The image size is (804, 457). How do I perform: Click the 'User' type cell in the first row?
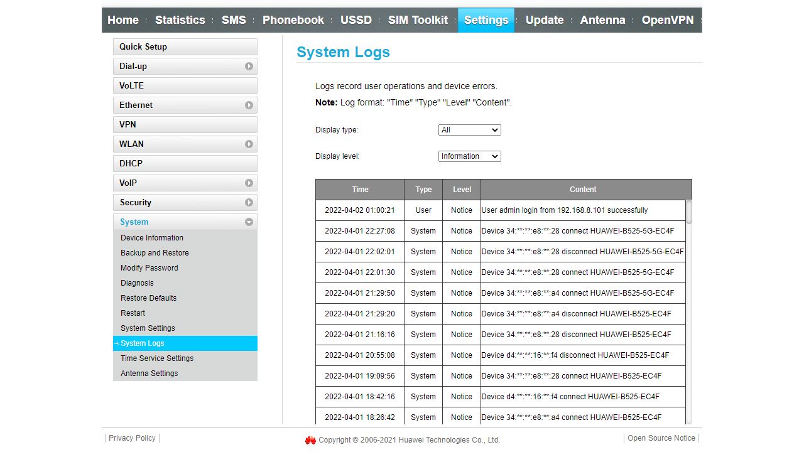tap(423, 210)
